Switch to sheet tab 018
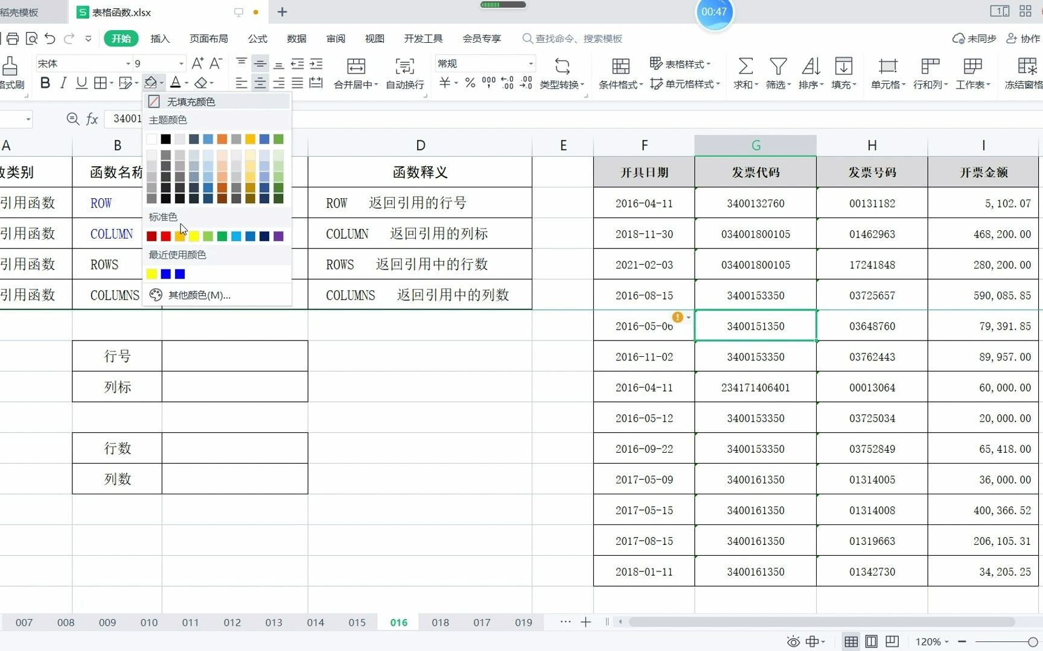Screen dimensions: 1043x651 coord(440,622)
